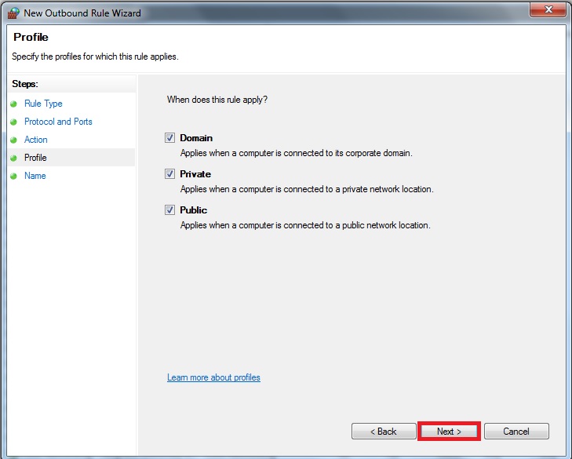Select the Profile step in sidebar
Viewport: 572px width, 459px height.
[35, 158]
